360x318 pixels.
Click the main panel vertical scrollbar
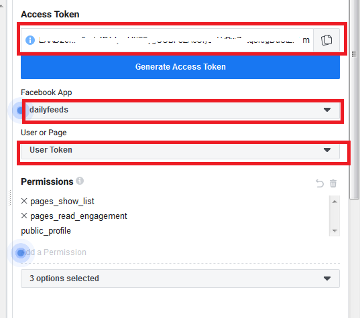click(354, 100)
